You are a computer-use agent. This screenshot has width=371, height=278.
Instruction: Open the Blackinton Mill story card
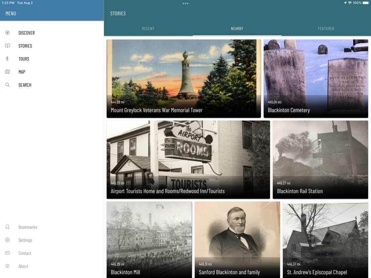click(x=149, y=240)
